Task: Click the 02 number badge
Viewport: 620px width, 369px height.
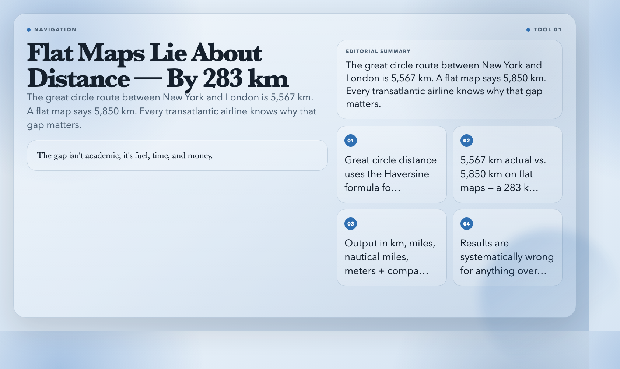Action: click(466, 141)
